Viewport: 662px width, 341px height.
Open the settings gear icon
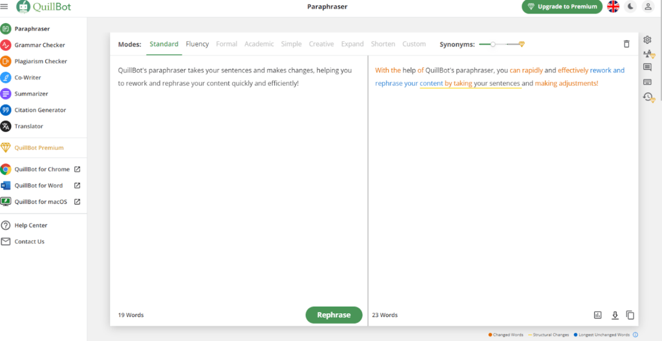[x=647, y=39]
